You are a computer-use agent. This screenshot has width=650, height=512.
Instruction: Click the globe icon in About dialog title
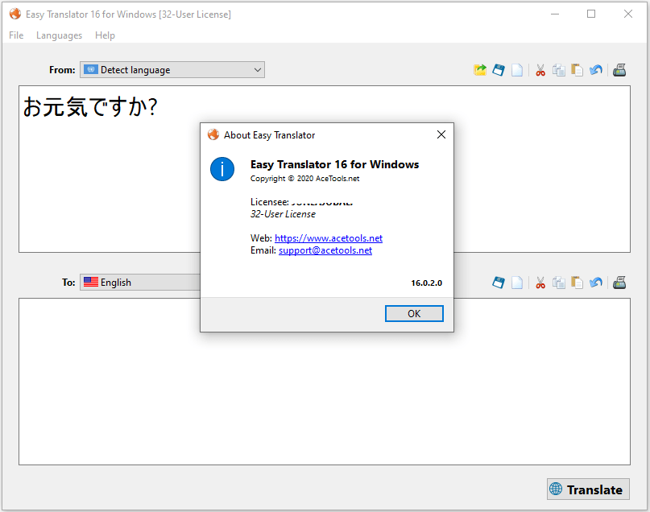[x=213, y=134]
